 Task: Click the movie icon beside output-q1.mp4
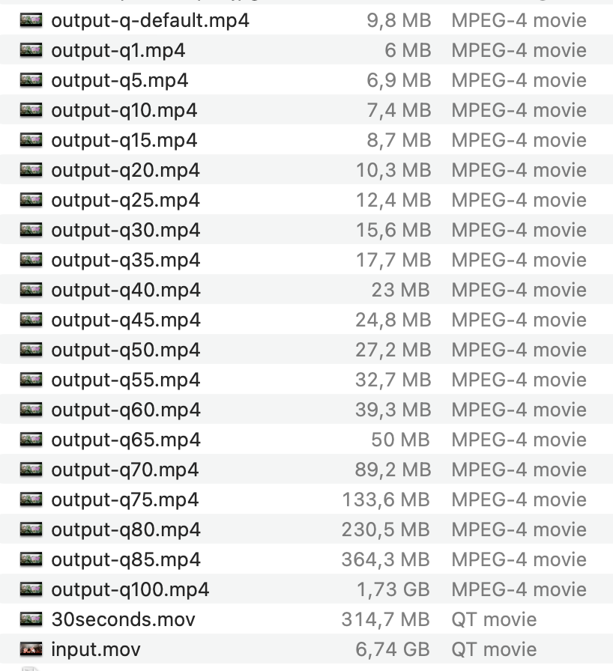[x=31, y=50]
